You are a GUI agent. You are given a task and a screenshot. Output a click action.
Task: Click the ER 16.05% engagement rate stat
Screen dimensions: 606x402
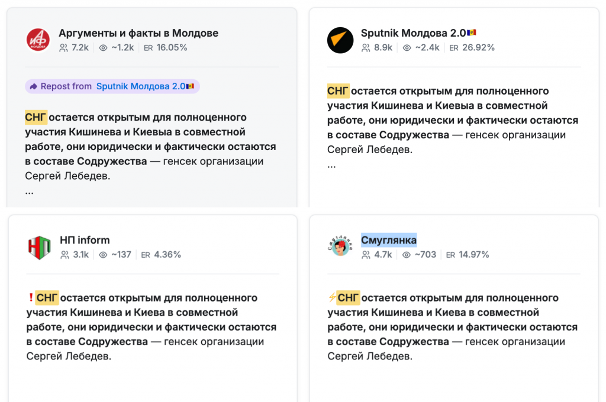coord(166,48)
